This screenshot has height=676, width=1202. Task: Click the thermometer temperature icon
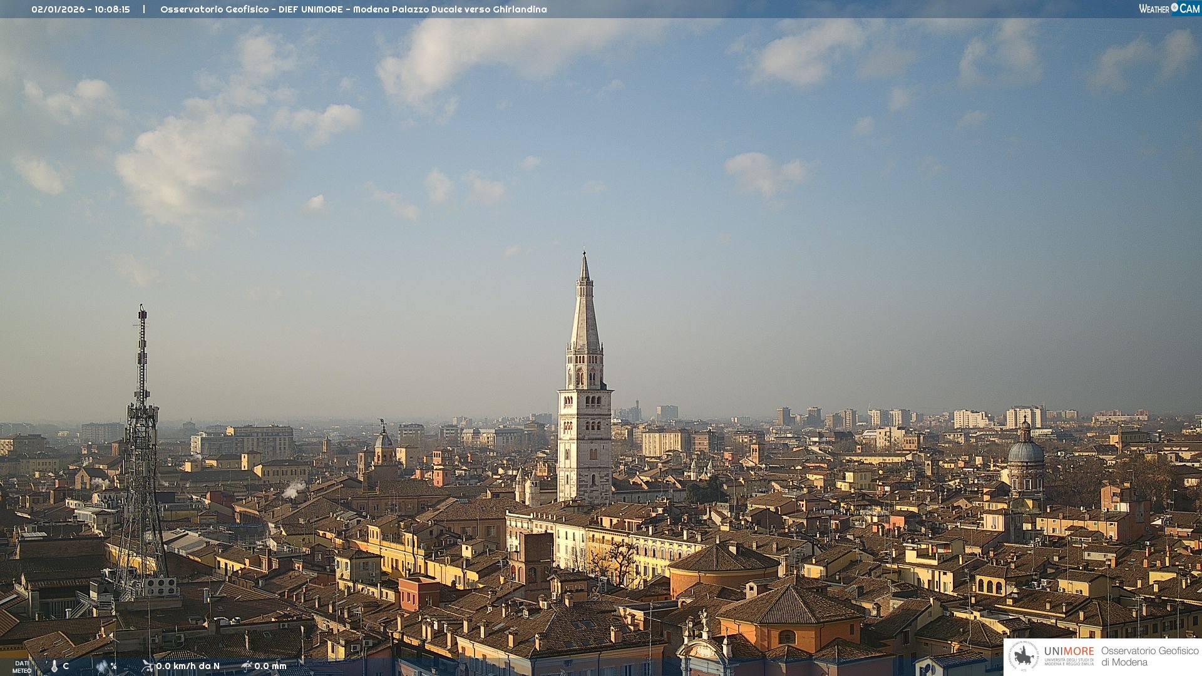click(x=54, y=666)
